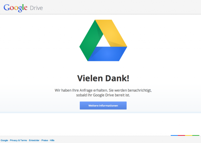Click the Drive wordmark beside Google logo
This screenshot has height=143, width=201.
[x=36, y=8]
